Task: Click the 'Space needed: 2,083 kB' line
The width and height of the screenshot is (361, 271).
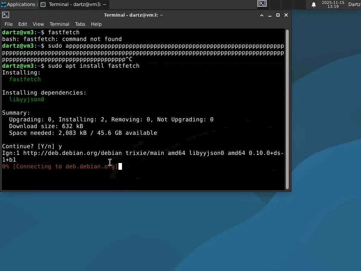Action: point(83,133)
